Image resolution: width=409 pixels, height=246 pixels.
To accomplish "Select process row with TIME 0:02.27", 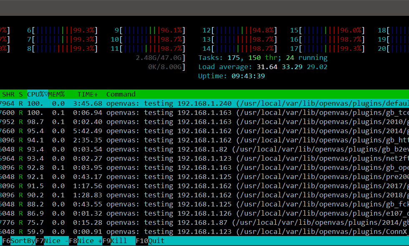I will point(204,158).
